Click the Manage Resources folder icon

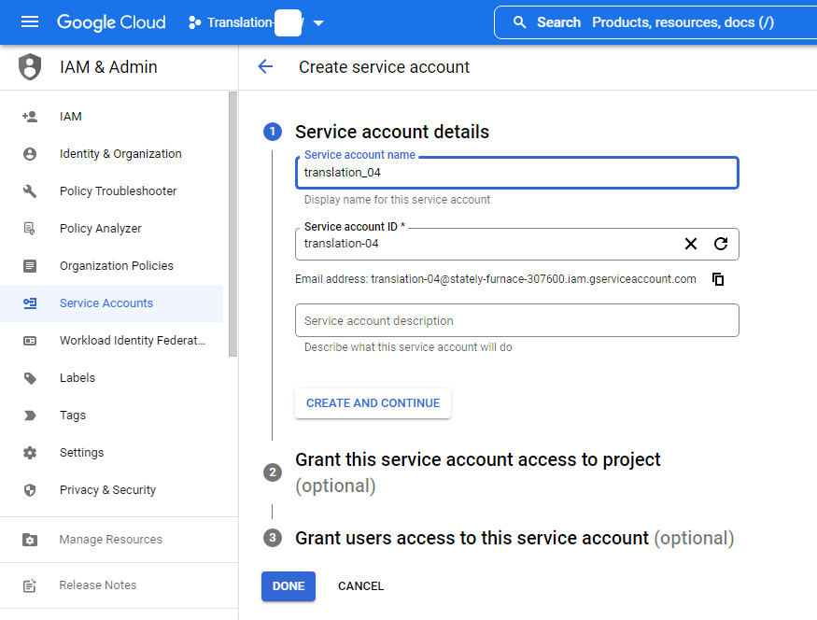click(x=30, y=540)
